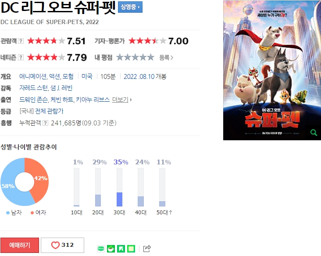Toggle the heart like button showing 312

coord(62,245)
